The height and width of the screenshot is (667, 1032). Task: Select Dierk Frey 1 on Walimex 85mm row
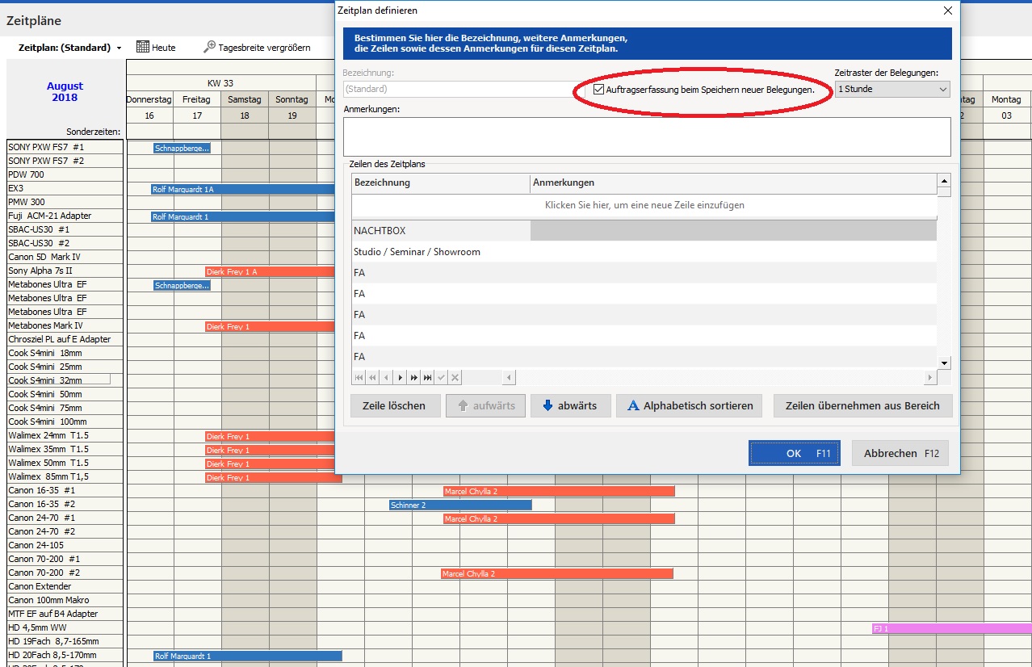(274, 478)
